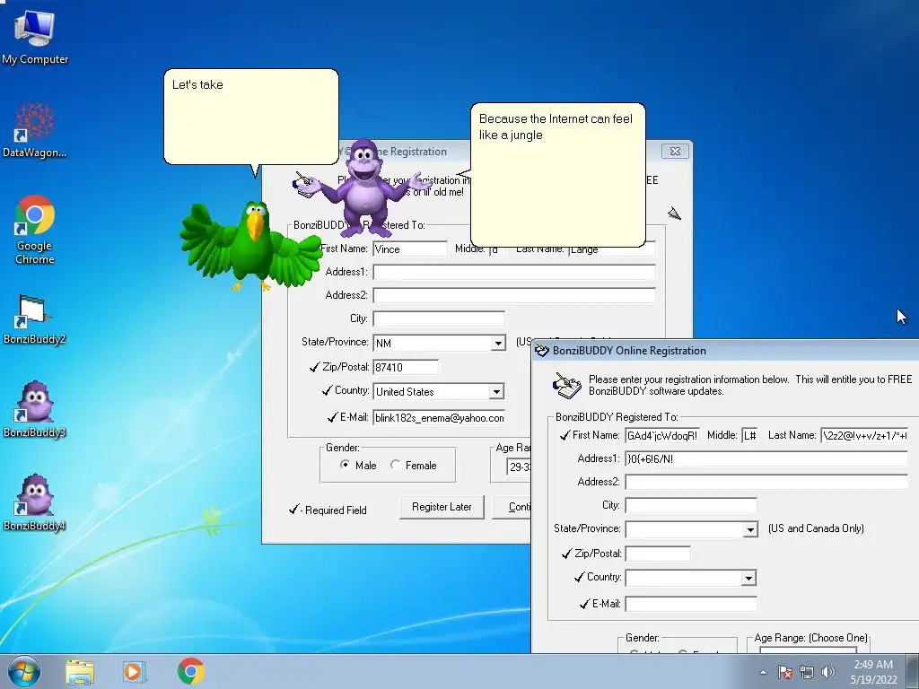Viewport: 919px width, 689px height.
Task: Click the "Because the Internet can feel" speech bubble
Action: click(x=558, y=175)
